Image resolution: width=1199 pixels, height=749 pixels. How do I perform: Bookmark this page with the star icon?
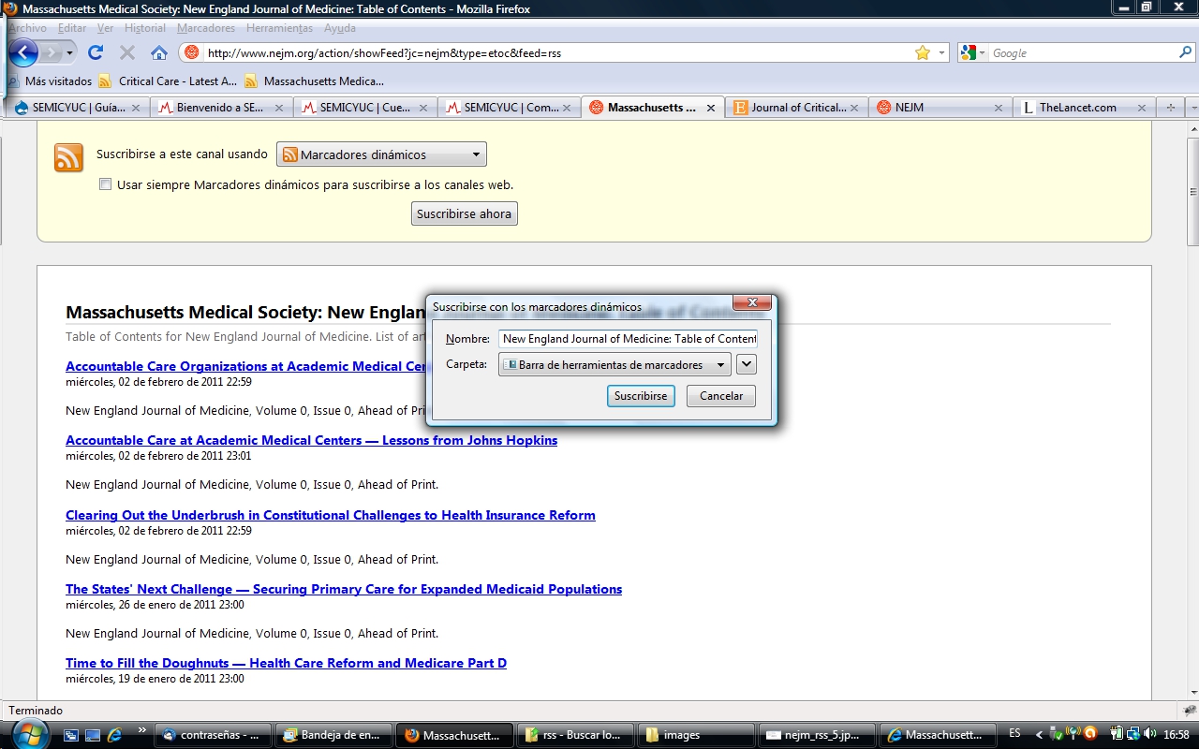923,53
